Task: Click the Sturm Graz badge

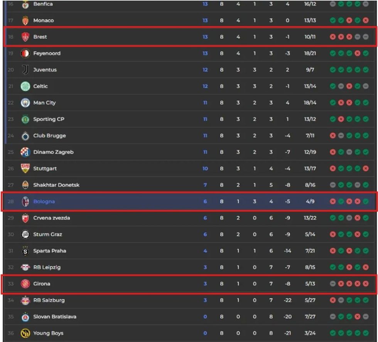Action: coord(25,234)
